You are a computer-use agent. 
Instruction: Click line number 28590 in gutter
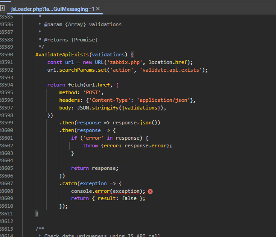point(7,55)
